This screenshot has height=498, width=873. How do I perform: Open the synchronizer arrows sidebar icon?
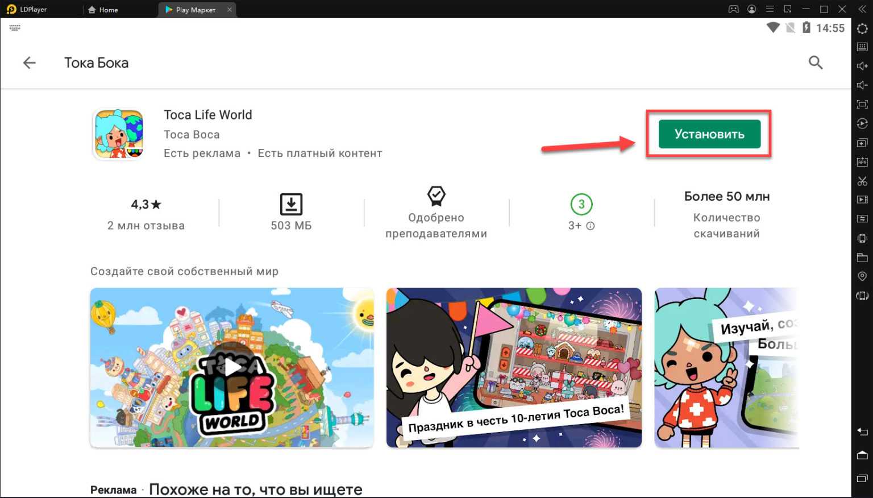pos(862,219)
